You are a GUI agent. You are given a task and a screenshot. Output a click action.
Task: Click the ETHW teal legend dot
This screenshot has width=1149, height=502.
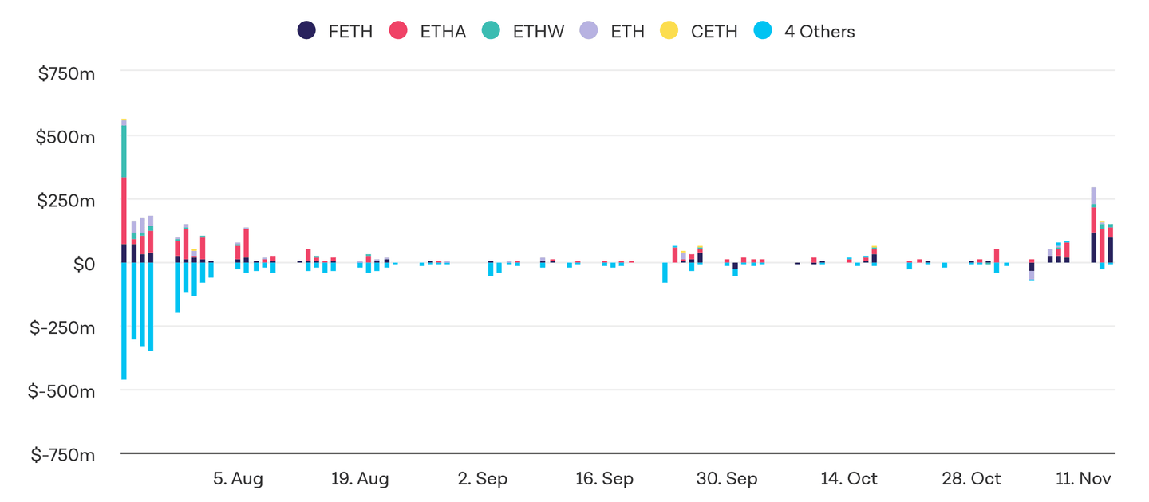click(x=491, y=31)
